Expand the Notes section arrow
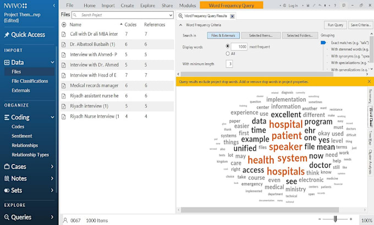 pyautogui.click(x=52, y=178)
